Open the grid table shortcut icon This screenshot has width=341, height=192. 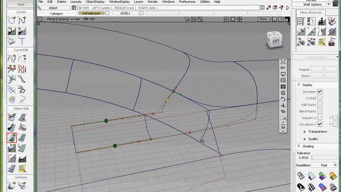pyautogui.click(x=301, y=21)
